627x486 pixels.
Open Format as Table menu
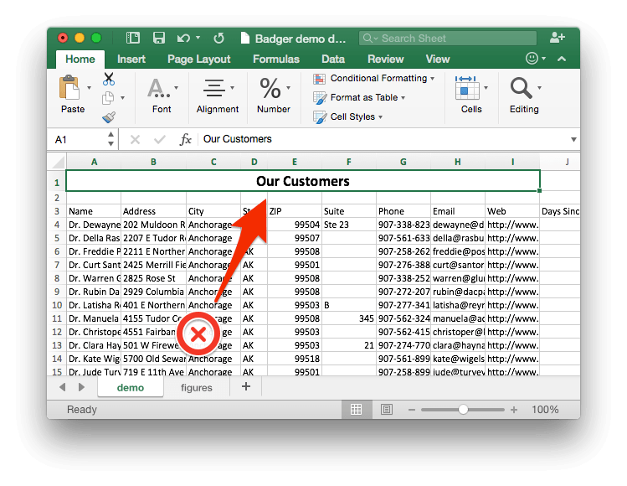click(359, 98)
